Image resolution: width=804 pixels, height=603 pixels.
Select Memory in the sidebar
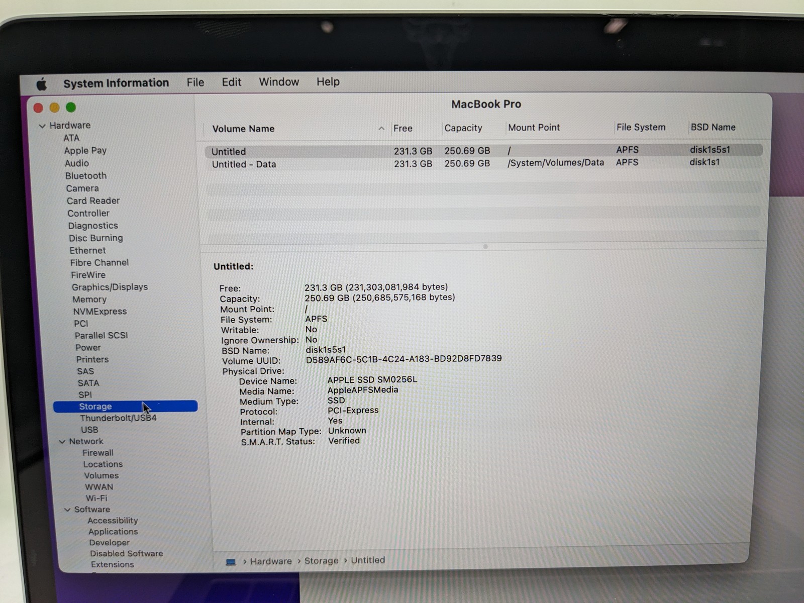[89, 299]
